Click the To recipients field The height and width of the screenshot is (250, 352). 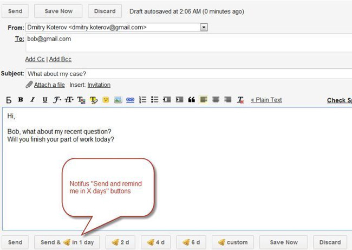tap(188, 43)
